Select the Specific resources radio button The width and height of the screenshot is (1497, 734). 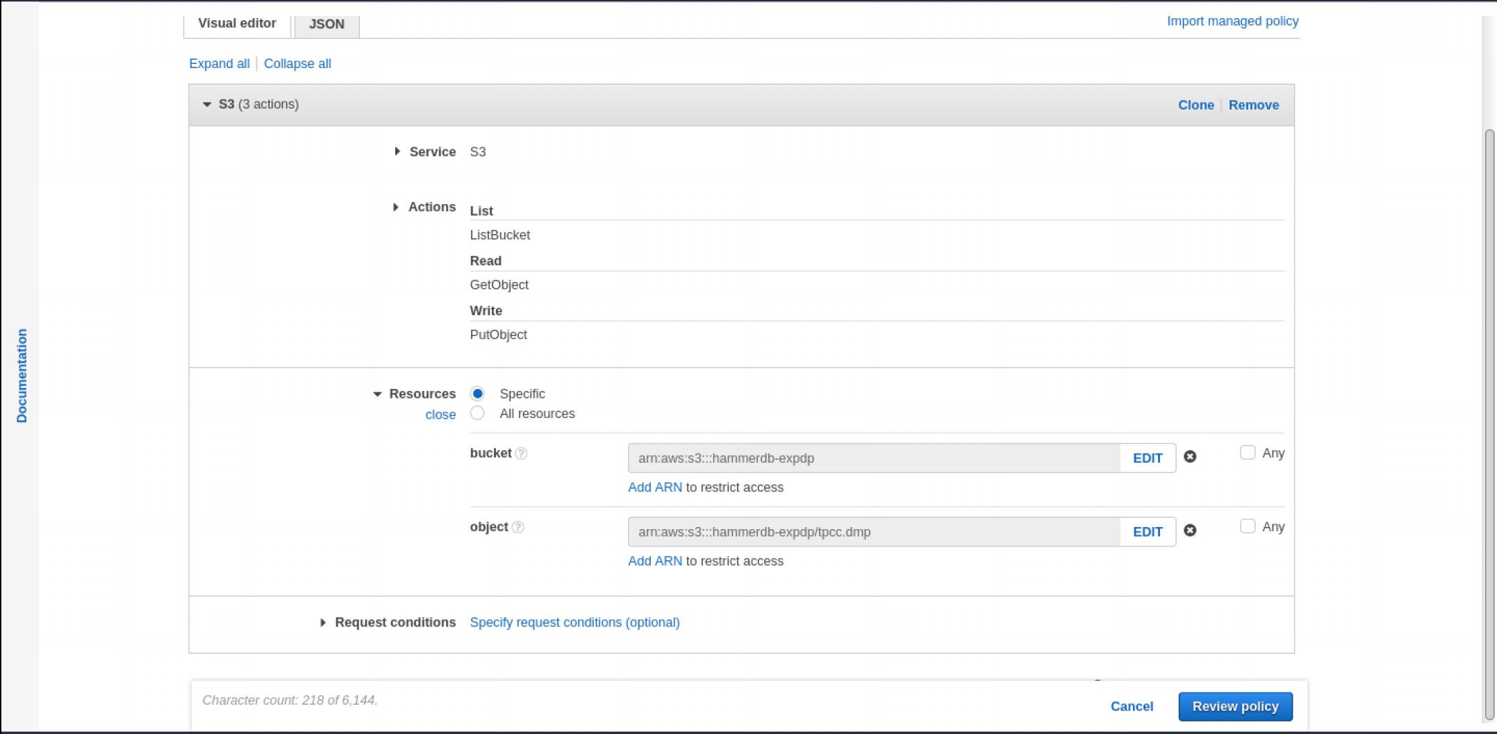[x=477, y=394]
